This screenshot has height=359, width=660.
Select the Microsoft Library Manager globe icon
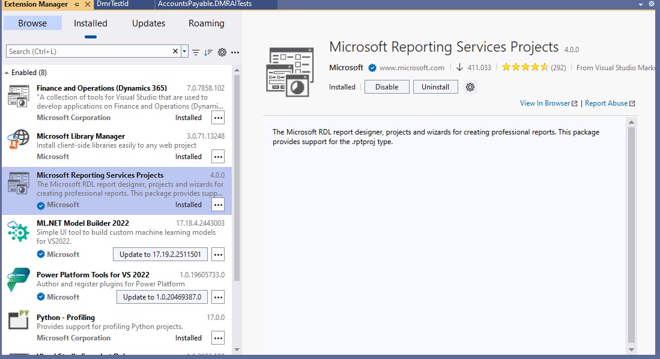tap(19, 140)
